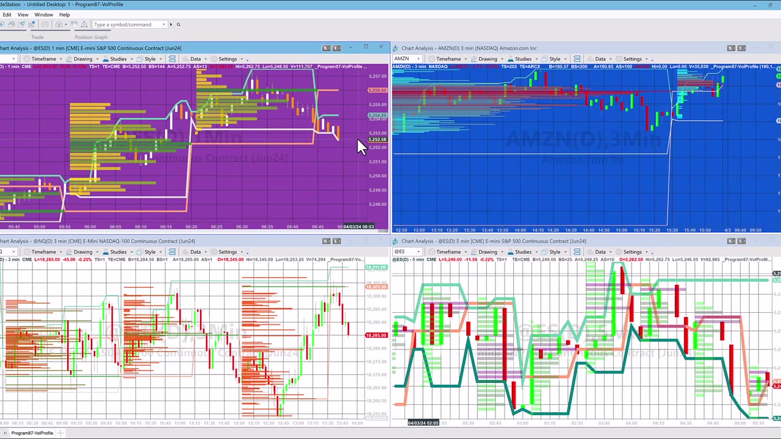Expand Drawing dropdown arrow in AMZN chart
This screenshot has width=781, height=439.
501,59
